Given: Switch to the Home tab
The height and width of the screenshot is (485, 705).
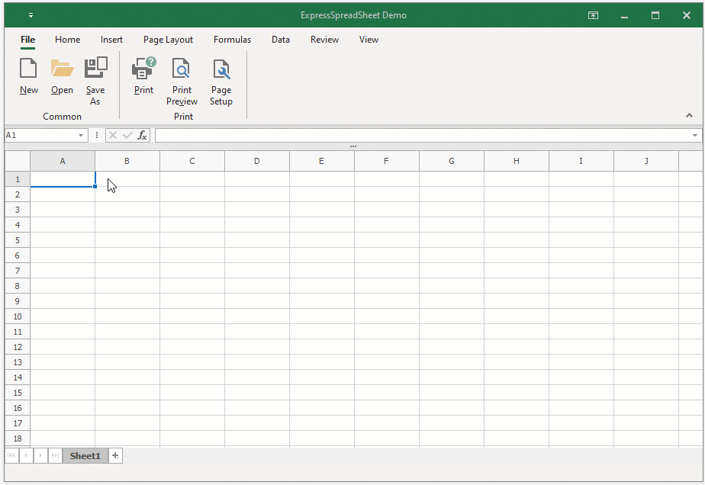Looking at the screenshot, I should (x=67, y=40).
